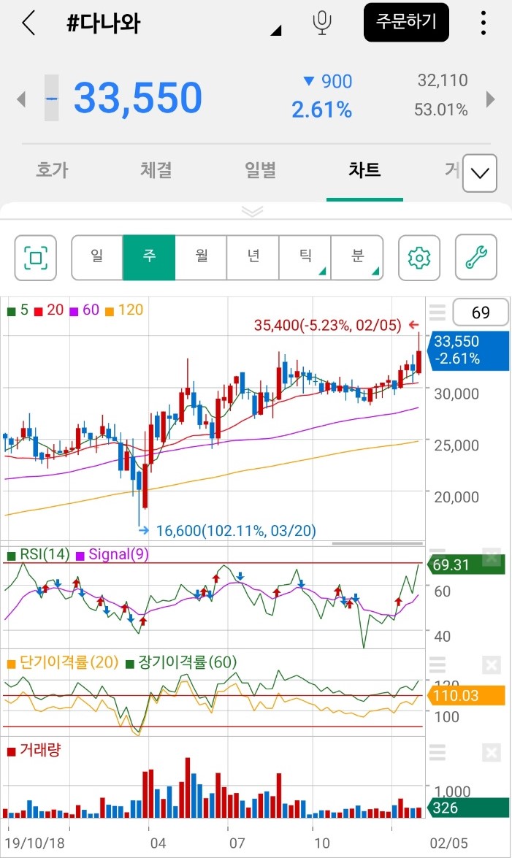Tap the 32,110 volume figure

pyautogui.click(x=443, y=80)
